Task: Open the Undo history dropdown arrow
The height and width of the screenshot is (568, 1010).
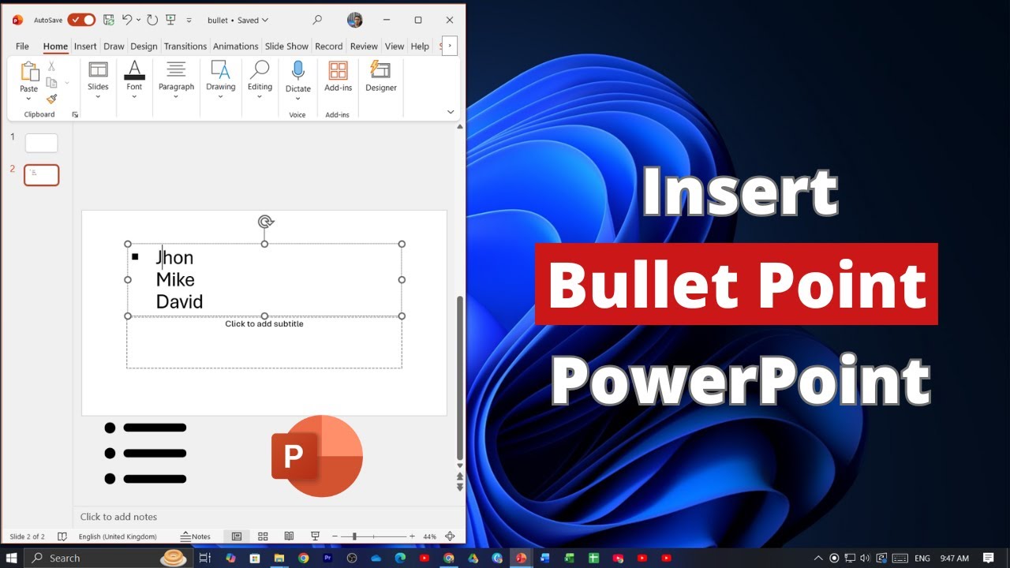Action: point(139,20)
